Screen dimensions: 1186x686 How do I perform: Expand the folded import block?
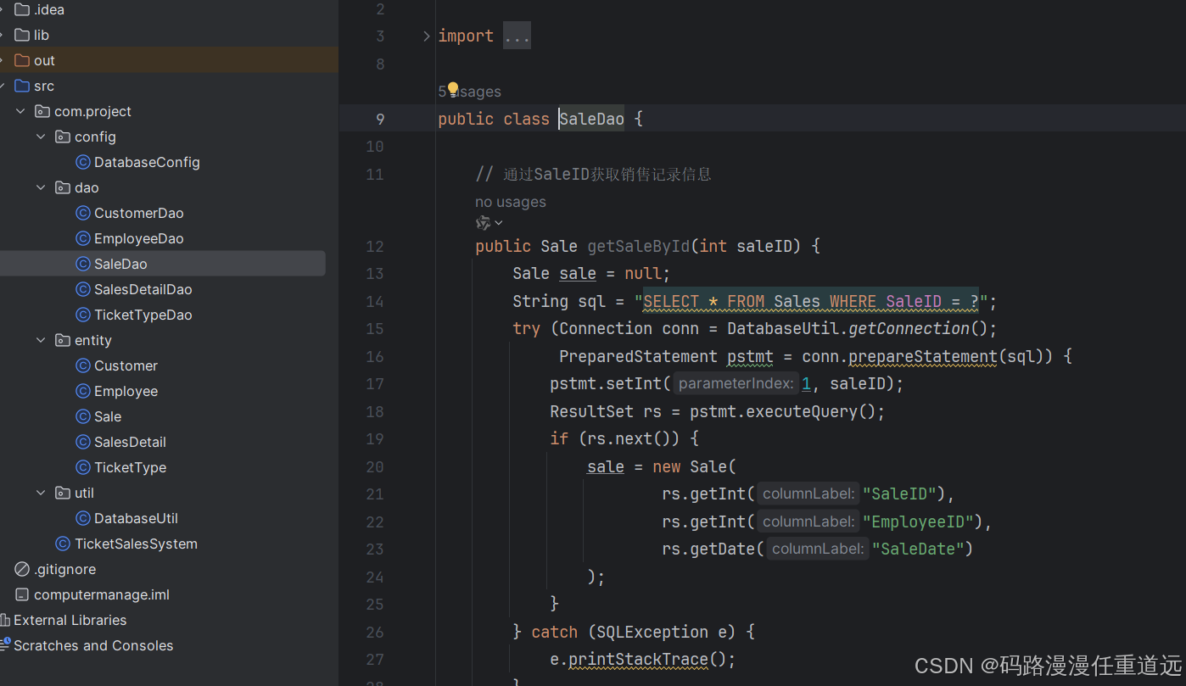pyautogui.click(x=427, y=36)
